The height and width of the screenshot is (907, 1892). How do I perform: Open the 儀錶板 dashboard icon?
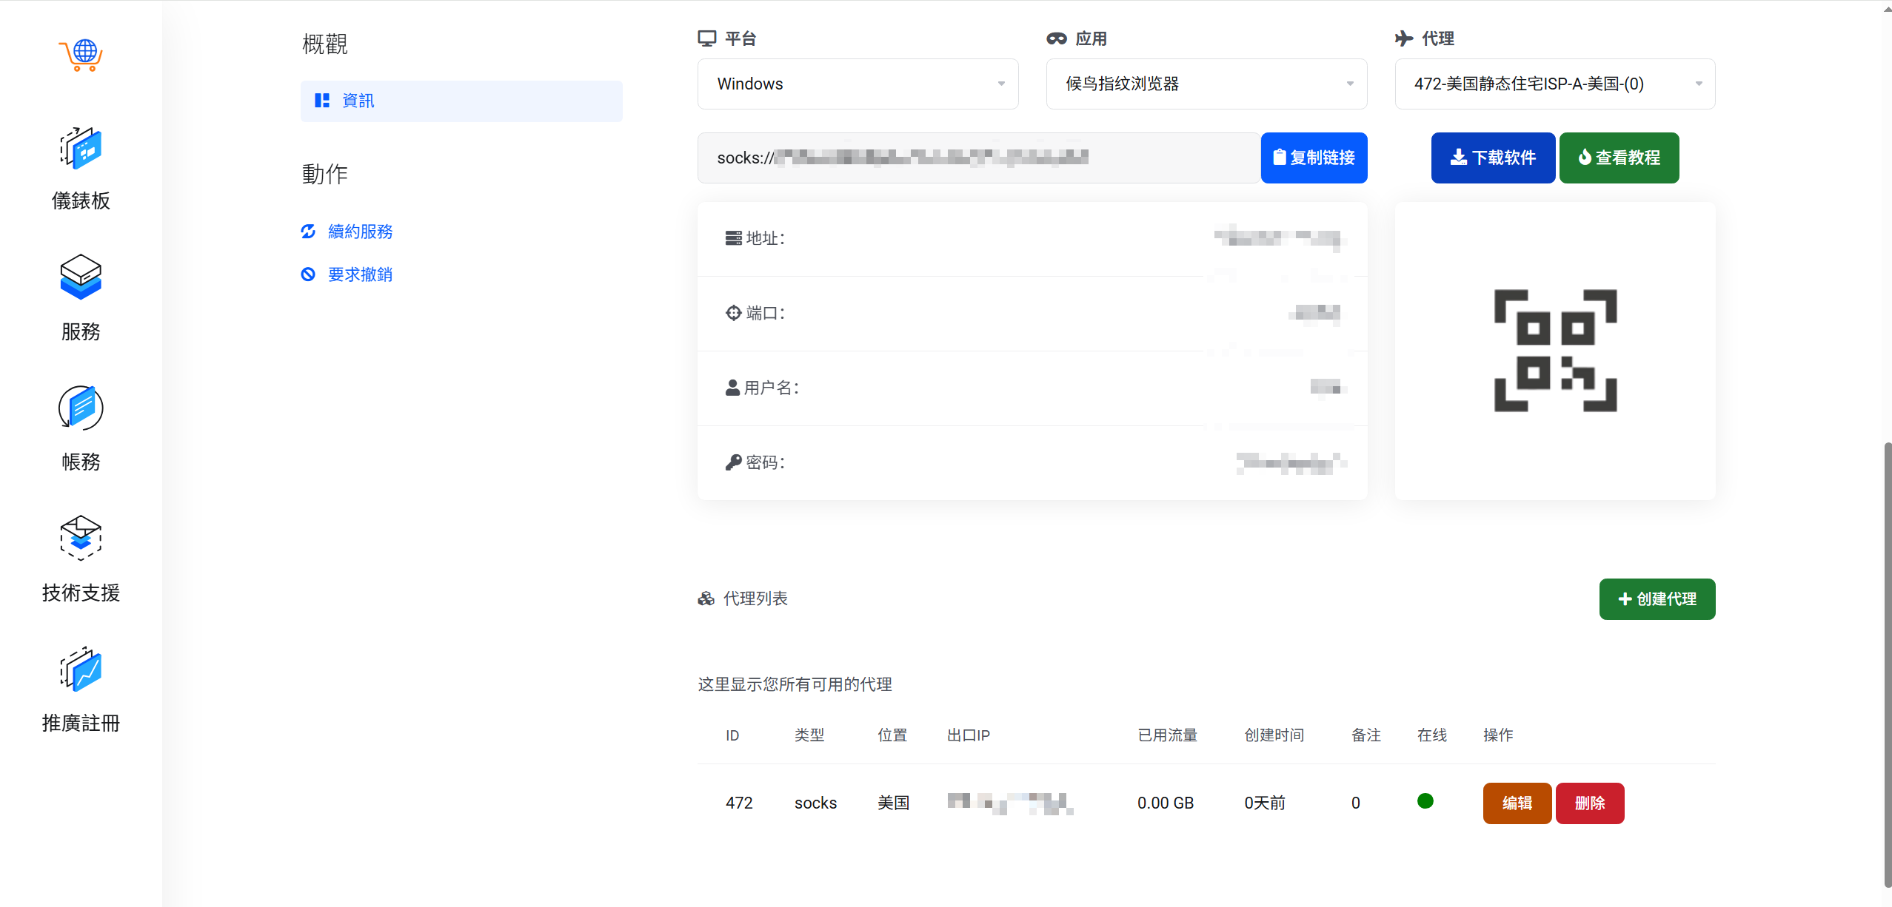tap(81, 148)
